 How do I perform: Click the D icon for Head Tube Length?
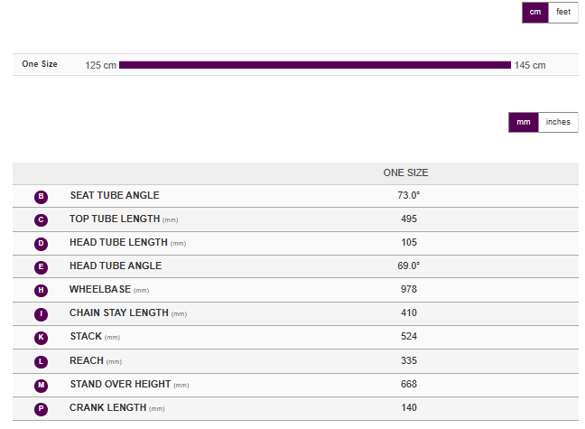click(x=41, y=244)
